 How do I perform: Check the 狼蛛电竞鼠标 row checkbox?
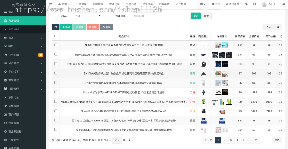[x=56, y=54]
